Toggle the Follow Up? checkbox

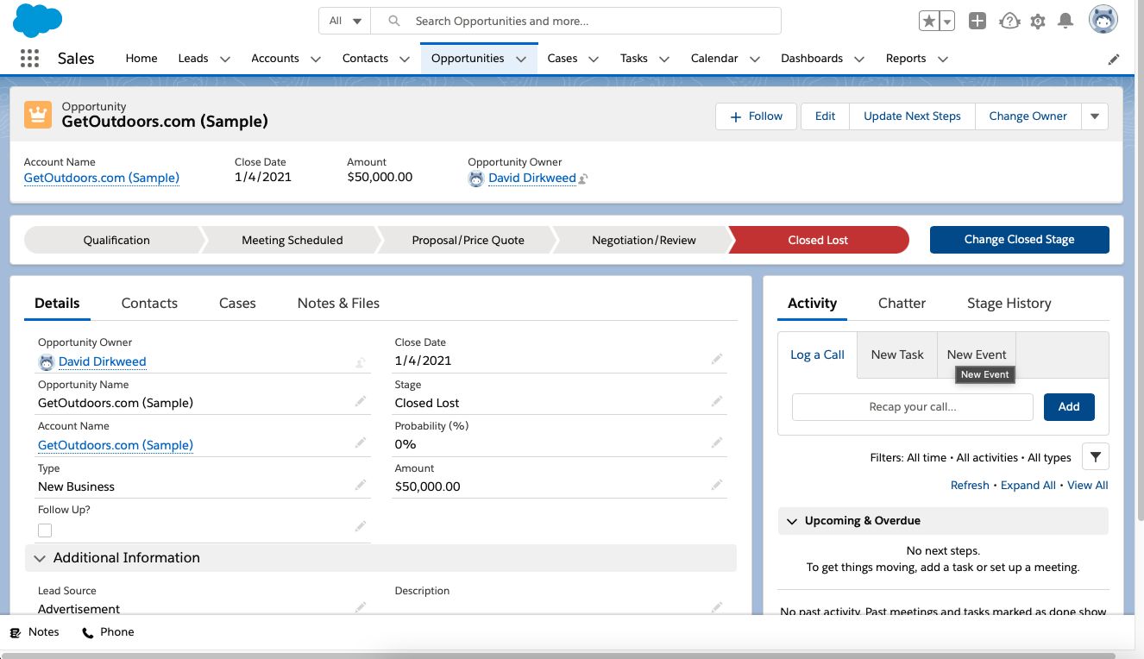coord(45,530)
